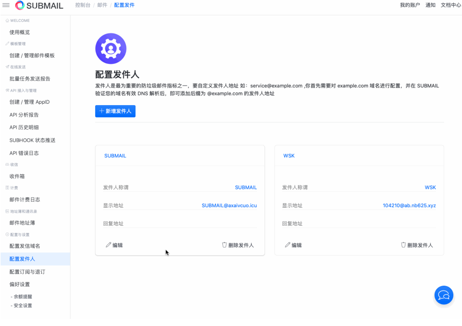The width and height of the screenshot is (462, 326).
Task: Click the 新增发件人 add sender button
Action: (115, 111)
